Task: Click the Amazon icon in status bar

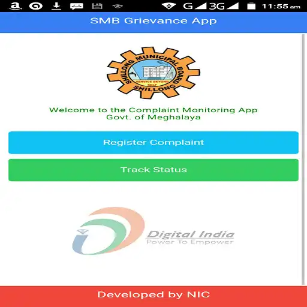Action: 16,6
